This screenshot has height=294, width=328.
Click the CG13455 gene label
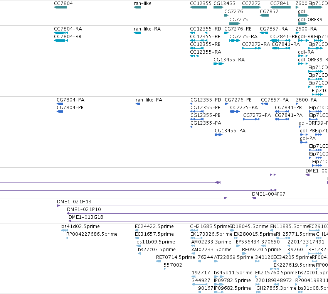tap(224, 3)
